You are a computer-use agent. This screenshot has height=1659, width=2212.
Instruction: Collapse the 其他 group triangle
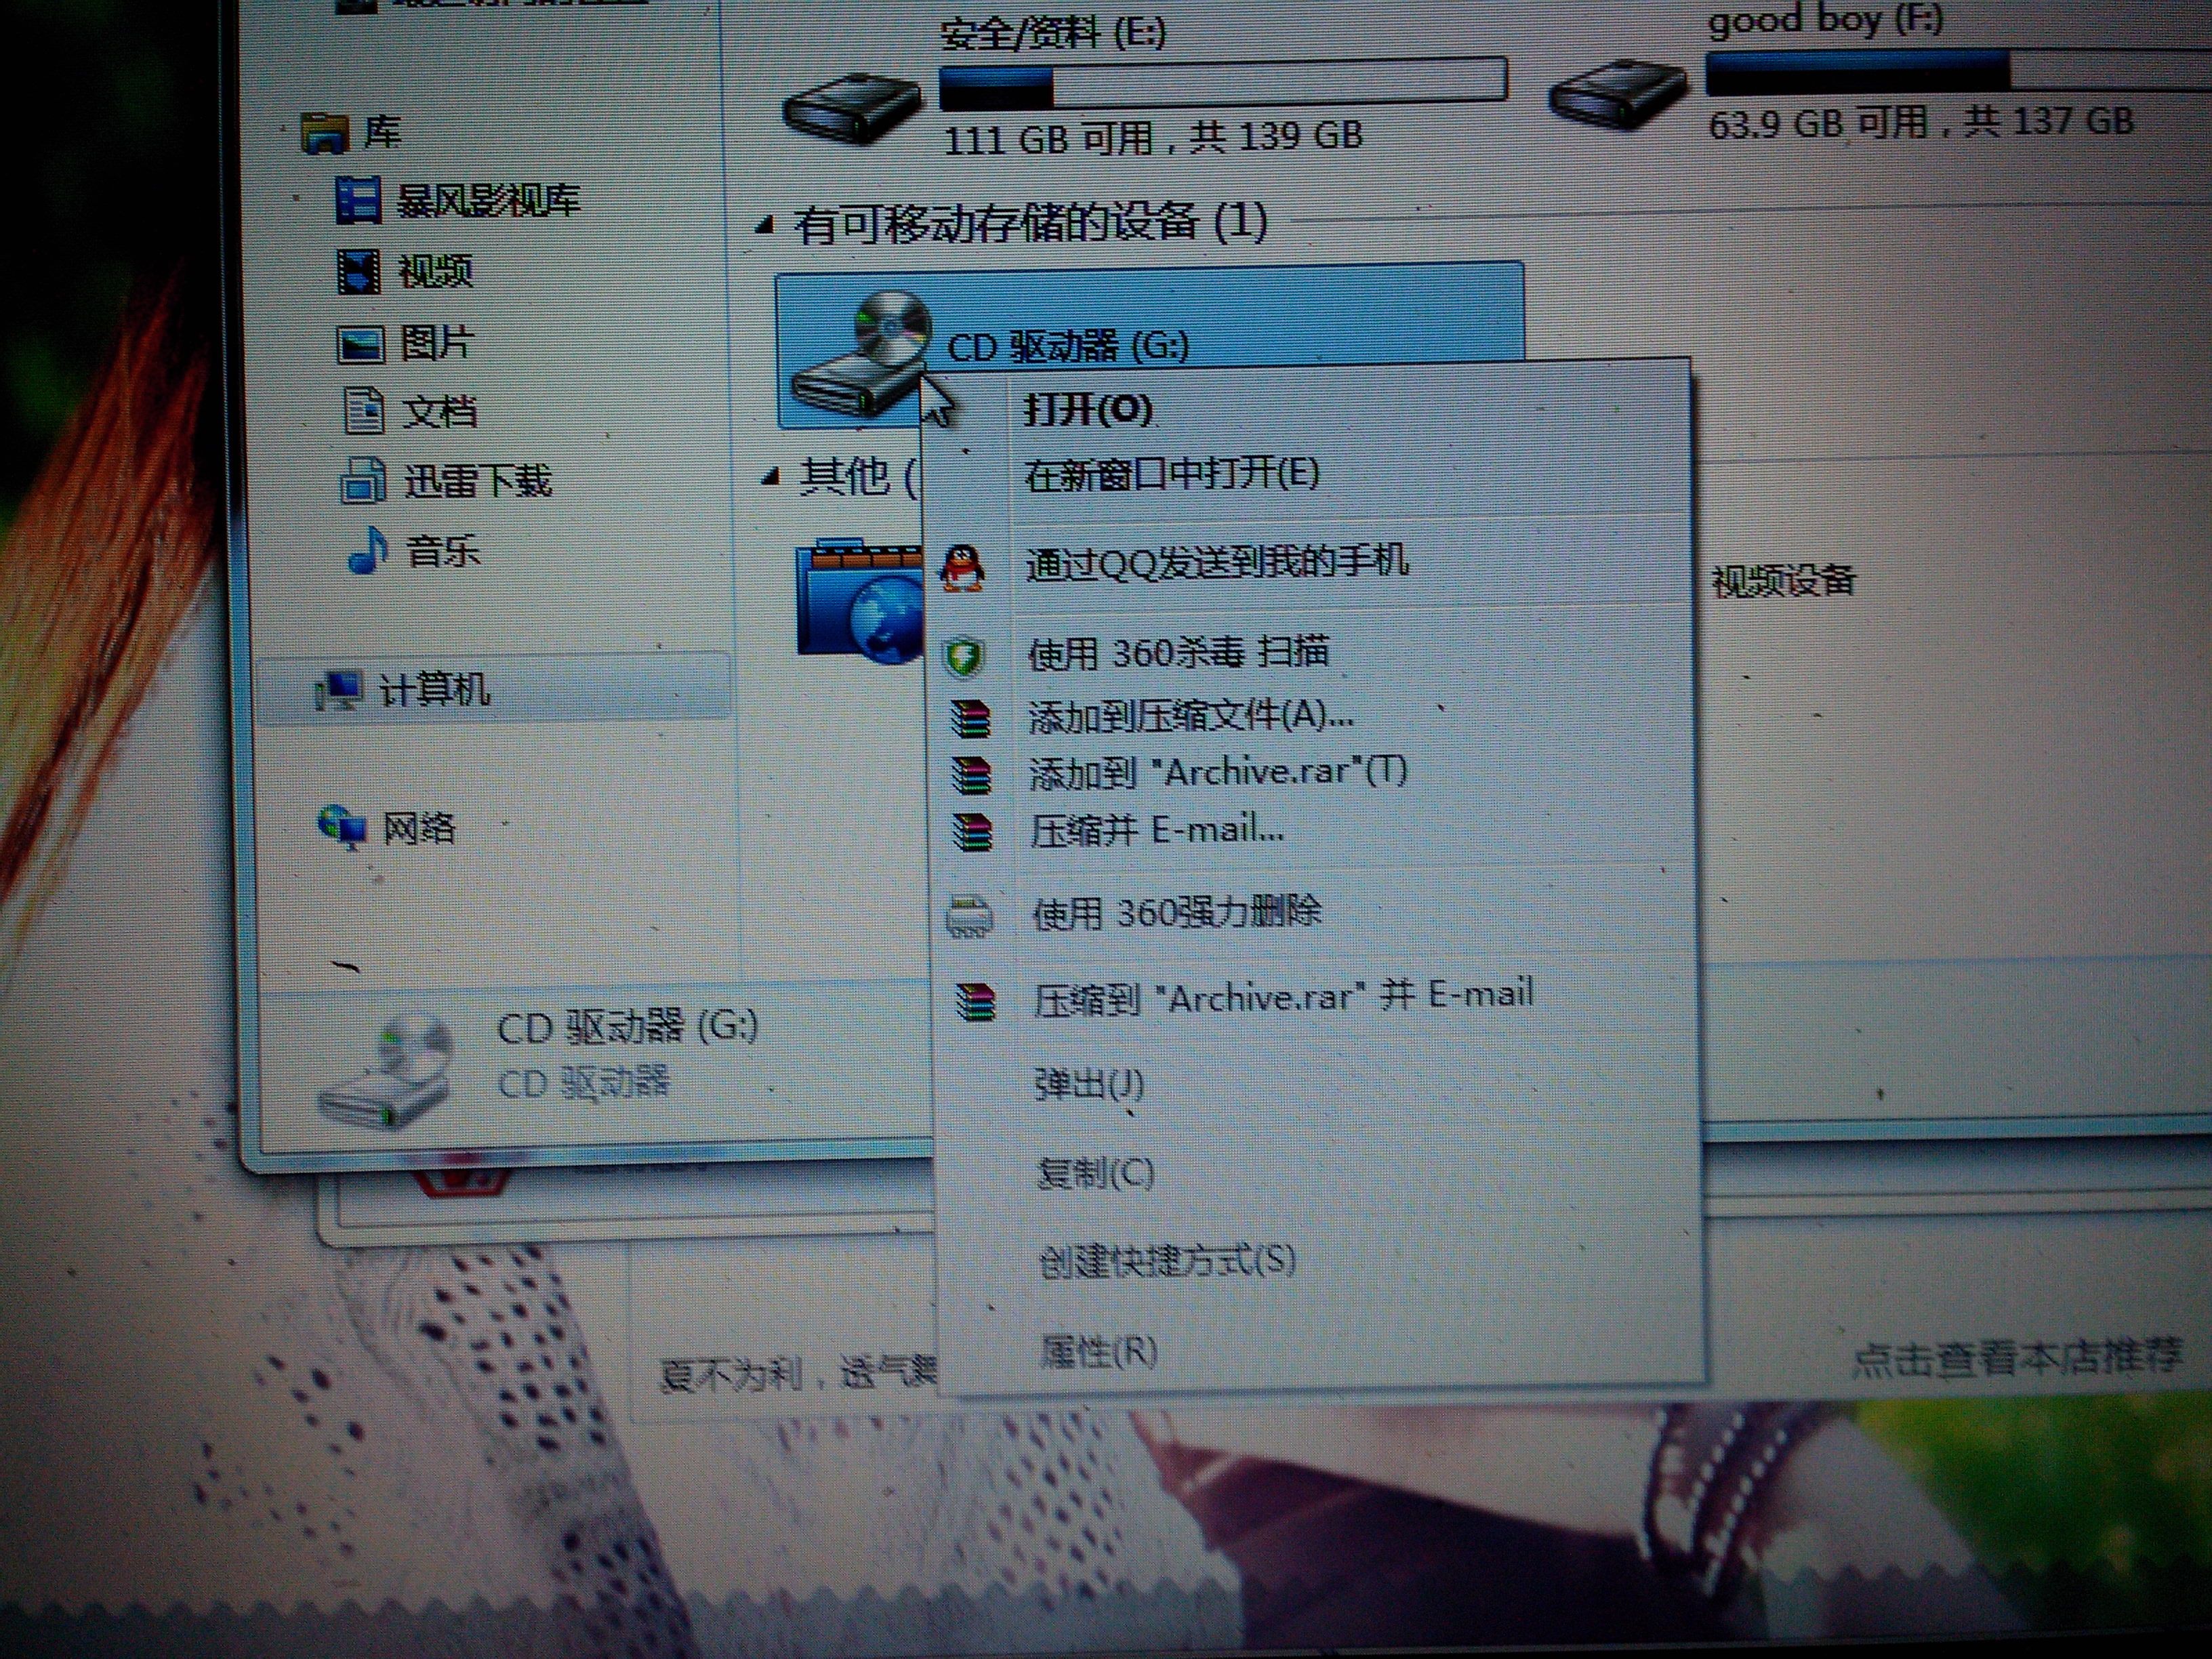tap(769, 477)
